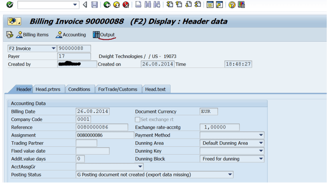This screenshot has height=183, width=327.
Task: Click the Document Currency field EUR
Action: (x=209, y=111)
